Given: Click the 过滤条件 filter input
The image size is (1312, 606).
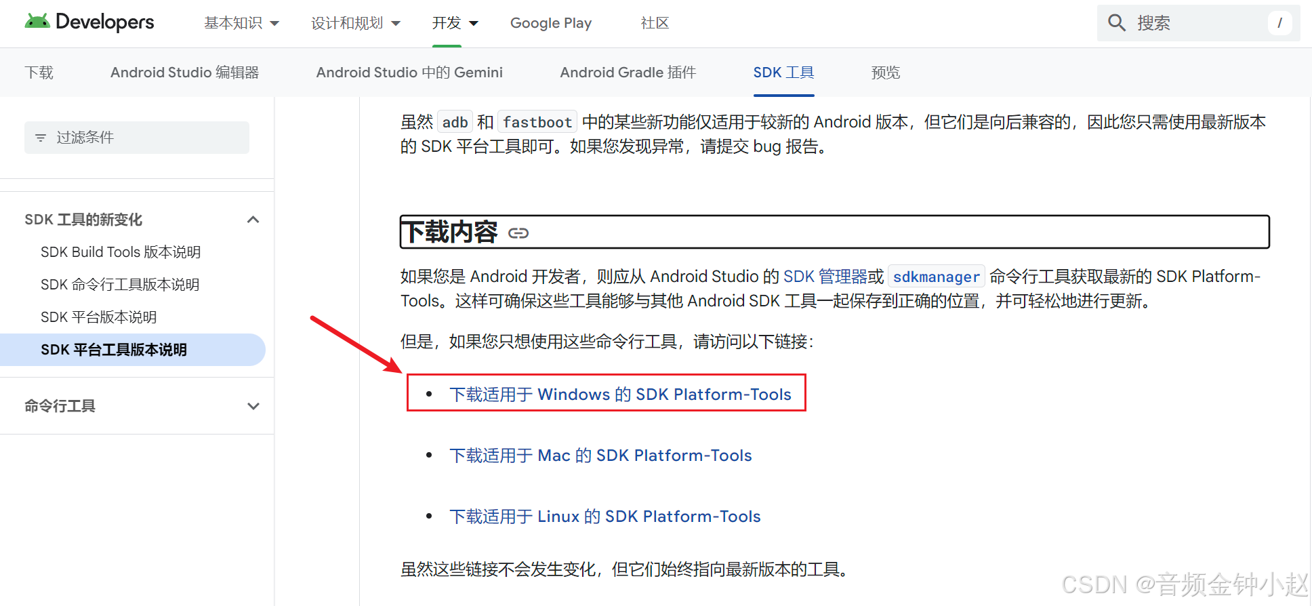Looking at the screenshot, I should (x=137, y=138).
